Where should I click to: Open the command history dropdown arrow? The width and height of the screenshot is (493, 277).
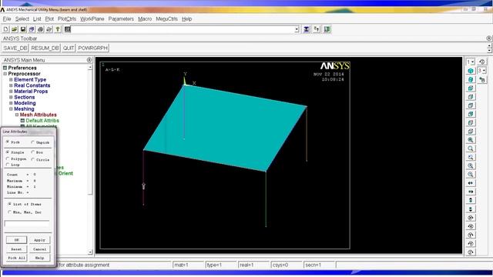[297, 29]
